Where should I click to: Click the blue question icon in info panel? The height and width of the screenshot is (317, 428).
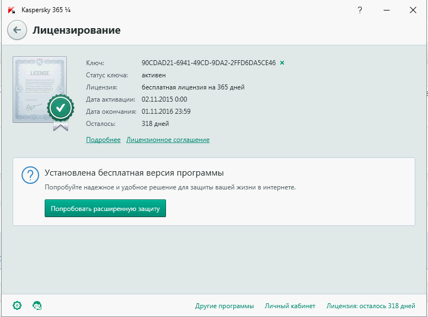pyautogui.click(x=29, y=176)
